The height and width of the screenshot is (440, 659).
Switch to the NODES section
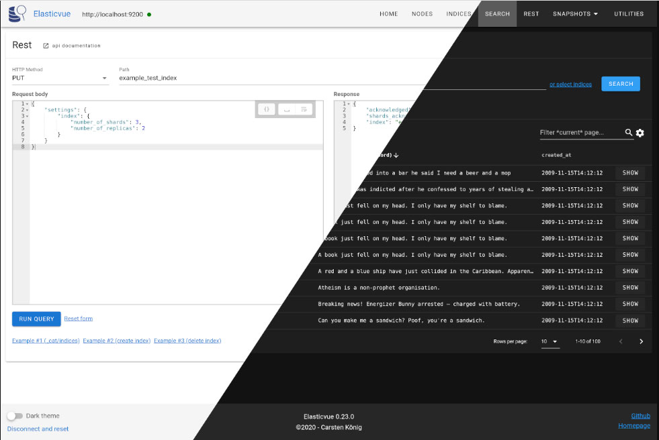point(422,13)
